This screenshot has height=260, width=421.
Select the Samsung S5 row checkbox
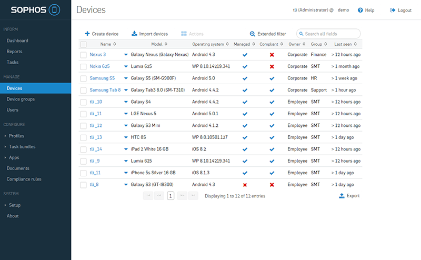tap(83, 78)
